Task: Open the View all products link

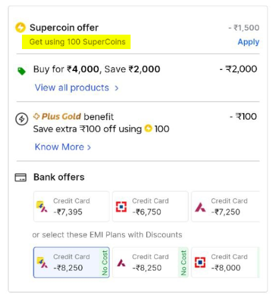Action: (x=72, y=88)
